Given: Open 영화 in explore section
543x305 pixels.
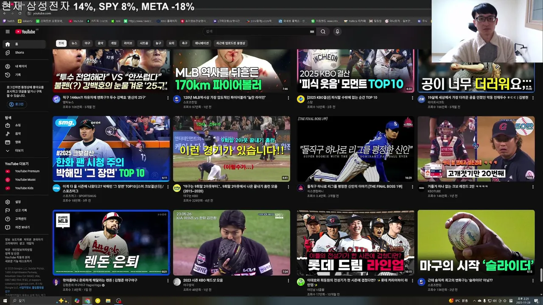Looking at the screenshot, I should (23, 142).
